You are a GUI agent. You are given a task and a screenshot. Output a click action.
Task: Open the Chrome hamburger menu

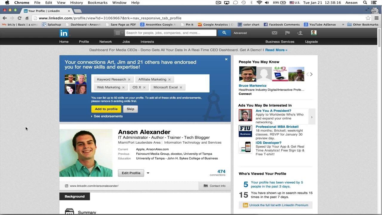coord(377,18)
